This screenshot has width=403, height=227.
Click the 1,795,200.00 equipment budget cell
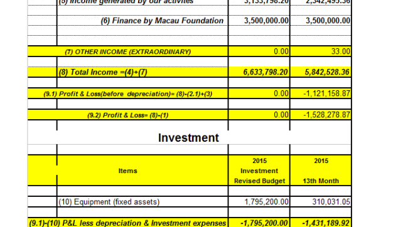[x=266, y=202]
